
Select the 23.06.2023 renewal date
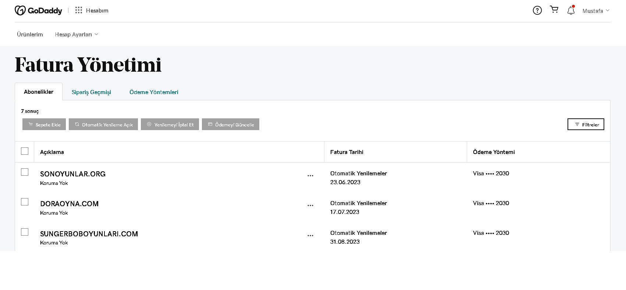[x=345, y=182]
